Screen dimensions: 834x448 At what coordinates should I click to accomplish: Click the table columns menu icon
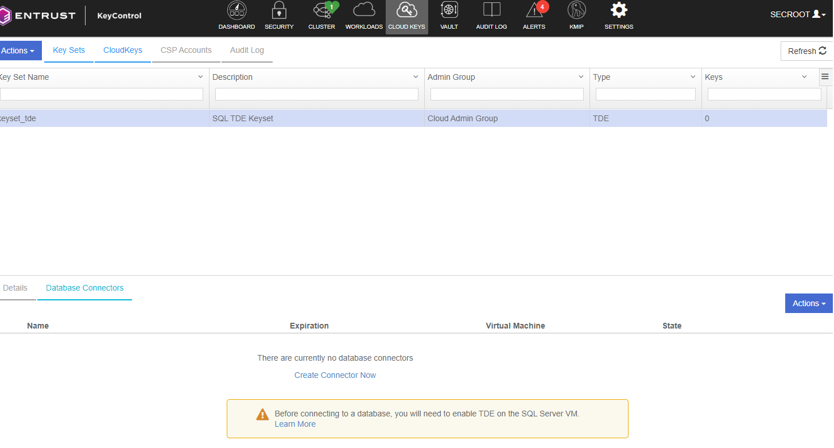(825, 76)
